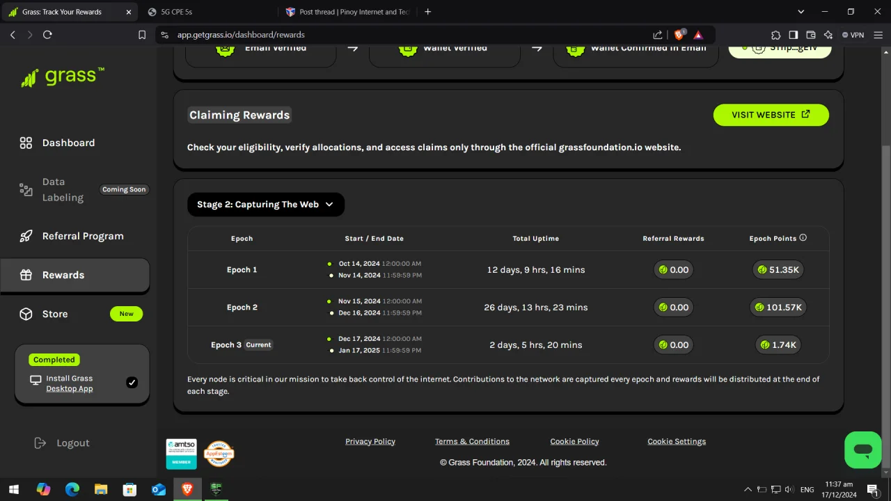Click the VISIT WEBSITE button

(x=771, y=115)
